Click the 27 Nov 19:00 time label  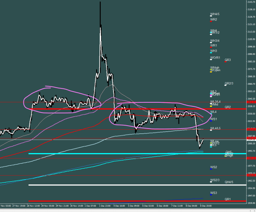tap(19, 206)
